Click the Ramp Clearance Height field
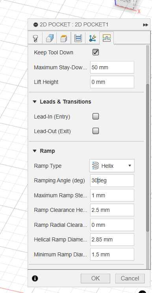This screenshot has width=152, height=293. 112,210
